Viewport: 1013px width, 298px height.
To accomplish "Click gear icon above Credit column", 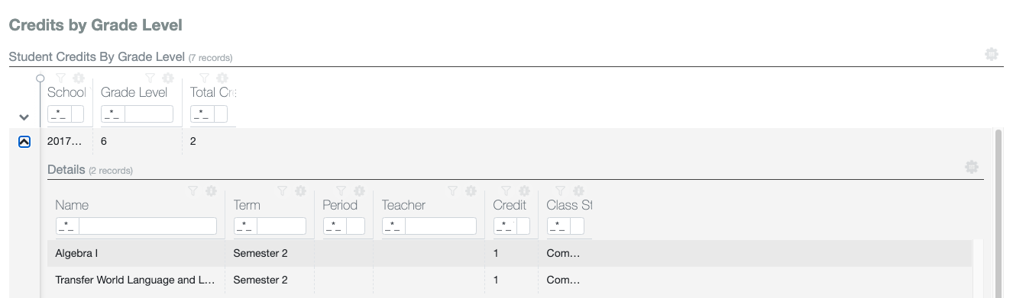I will point(524,191).
